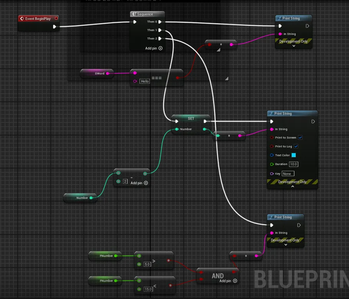This screenshot has width=349, height=299.
Task: Select the Sequence node title
Action: click(x=145, y=14)
